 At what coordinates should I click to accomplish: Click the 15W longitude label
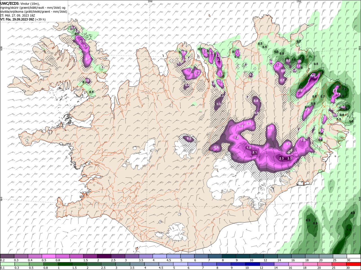[299, 1]
